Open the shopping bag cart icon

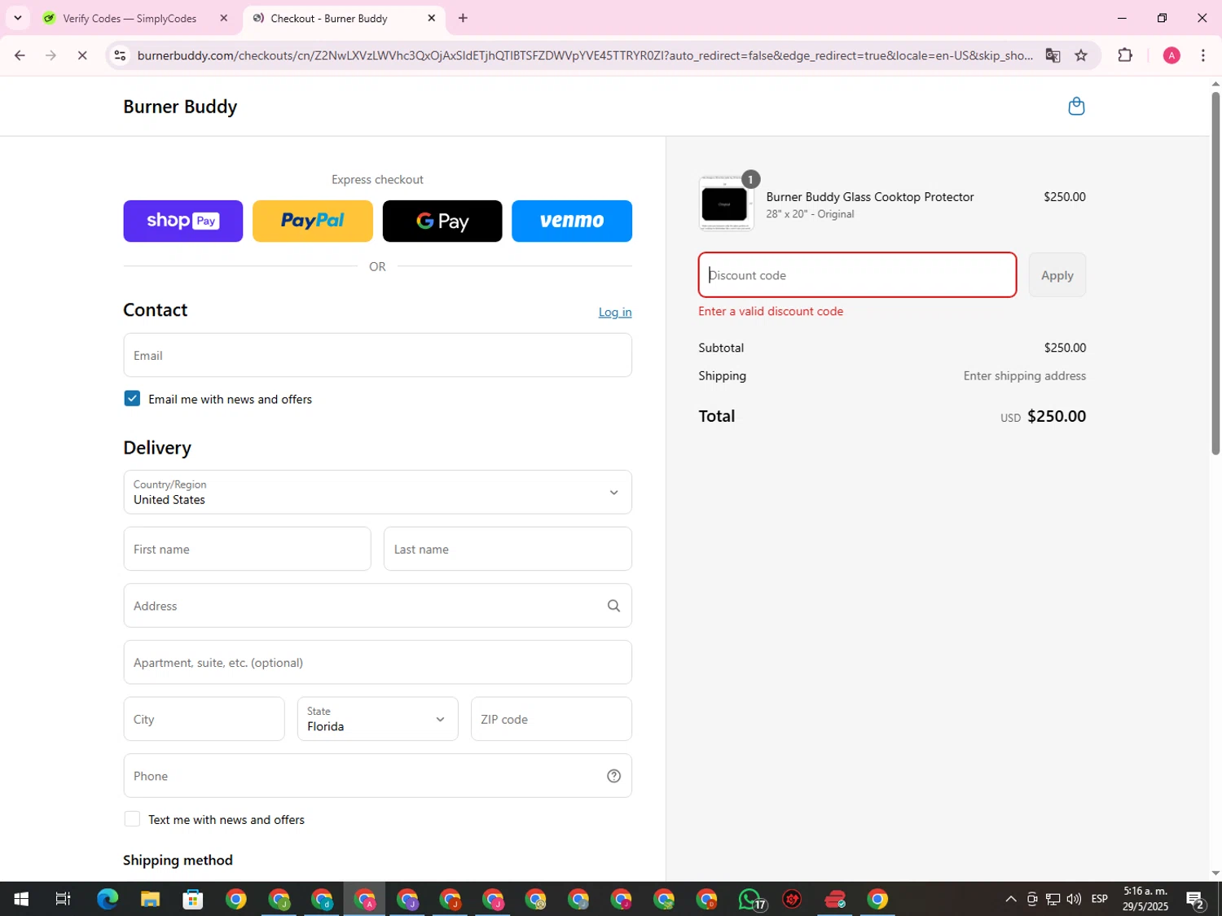(x=1076, y=107)
